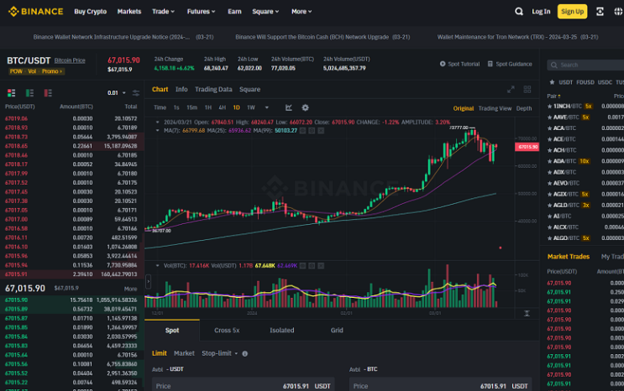624x391 pixels.
Task: Click the yellow Sign Up button
Action: 572,12
